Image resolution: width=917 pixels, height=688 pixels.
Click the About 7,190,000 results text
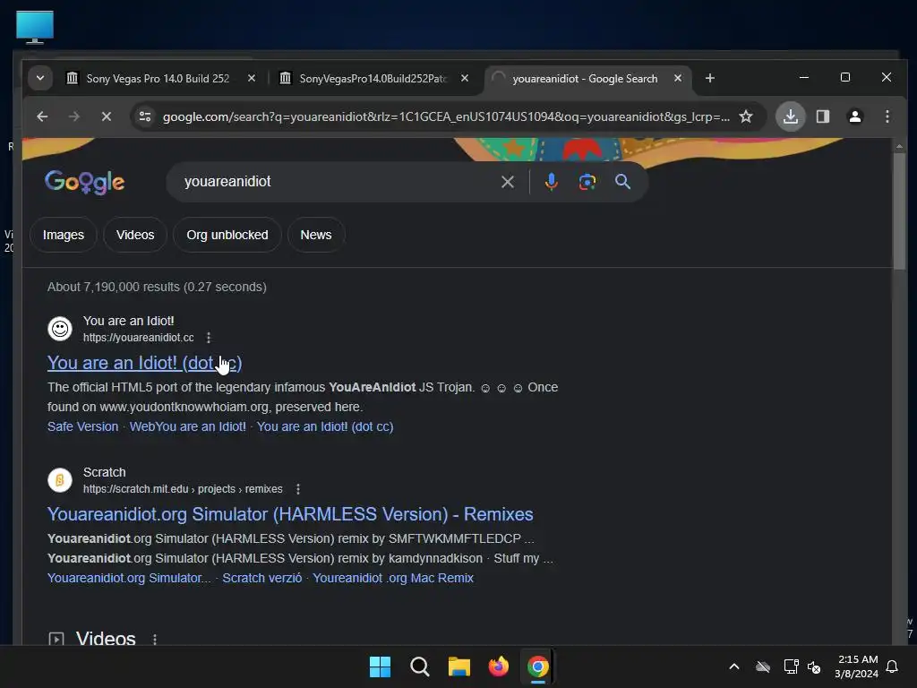pos(157,288)
